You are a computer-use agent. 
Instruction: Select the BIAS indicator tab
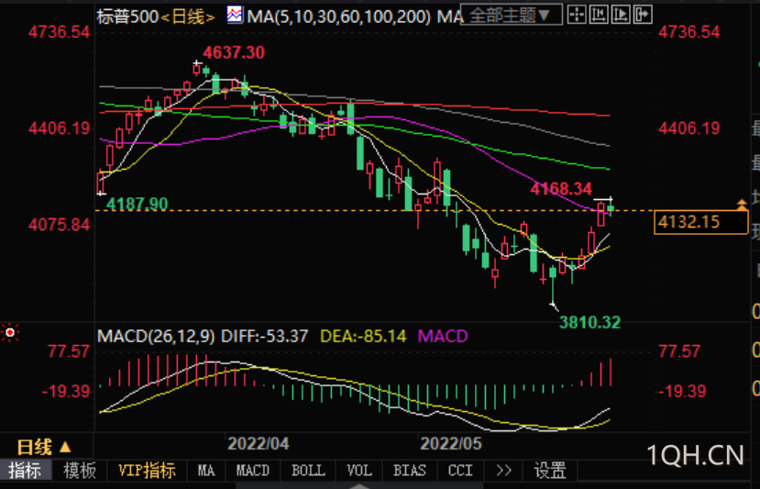coord(410,470)
